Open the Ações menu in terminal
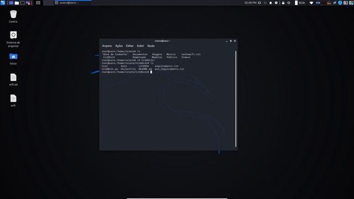 coord(119,46)
